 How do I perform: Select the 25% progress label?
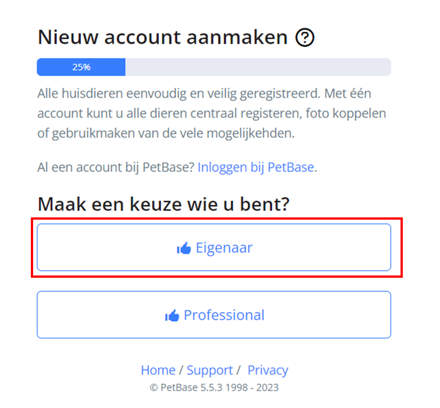pyautogui.click(x=81, y=67)
